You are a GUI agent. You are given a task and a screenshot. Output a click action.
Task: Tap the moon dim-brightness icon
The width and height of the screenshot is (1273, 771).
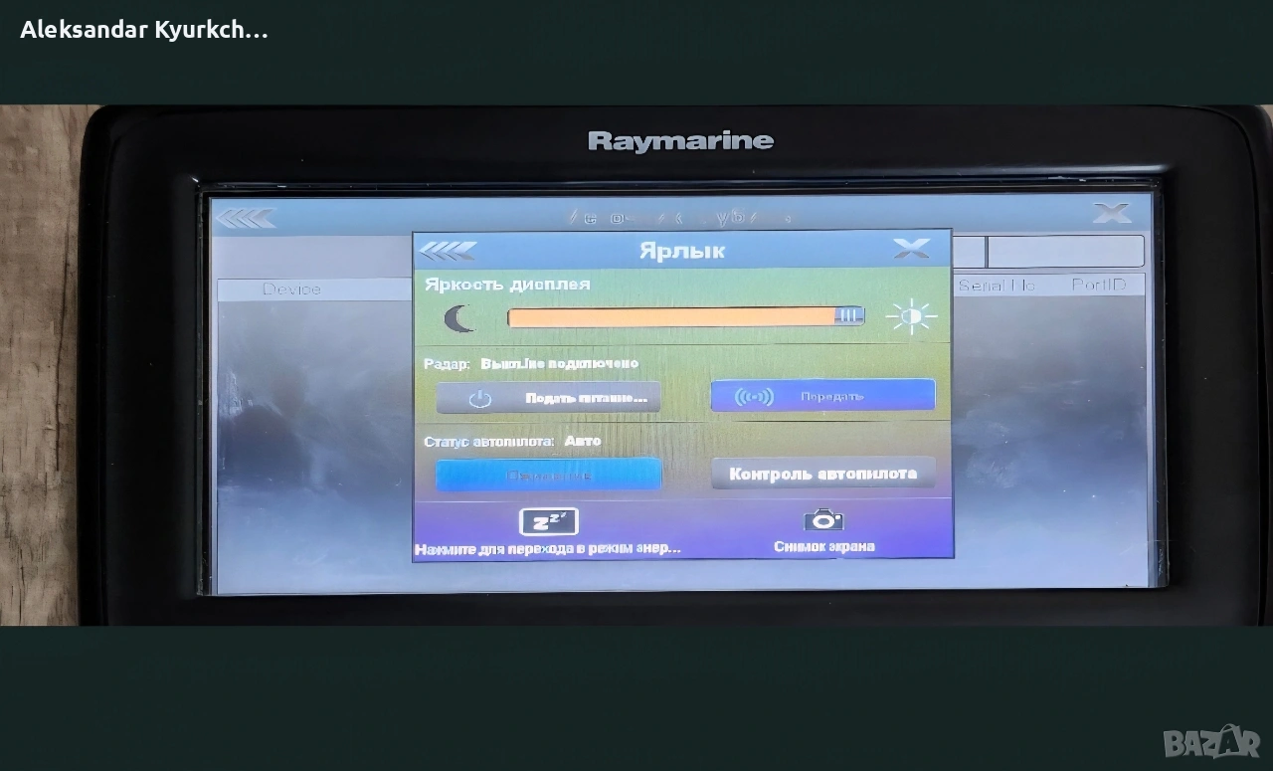pyautogui.click(x=458, y=318)
